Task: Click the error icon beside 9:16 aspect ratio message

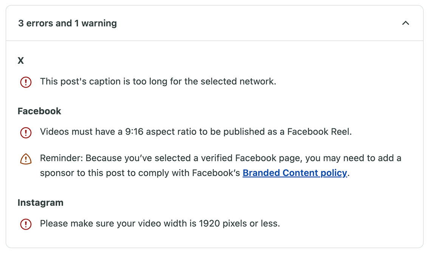Action: (x=26, y=133)
